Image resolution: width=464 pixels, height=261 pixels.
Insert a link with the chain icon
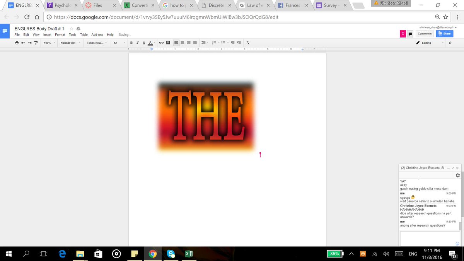(162, 43)
